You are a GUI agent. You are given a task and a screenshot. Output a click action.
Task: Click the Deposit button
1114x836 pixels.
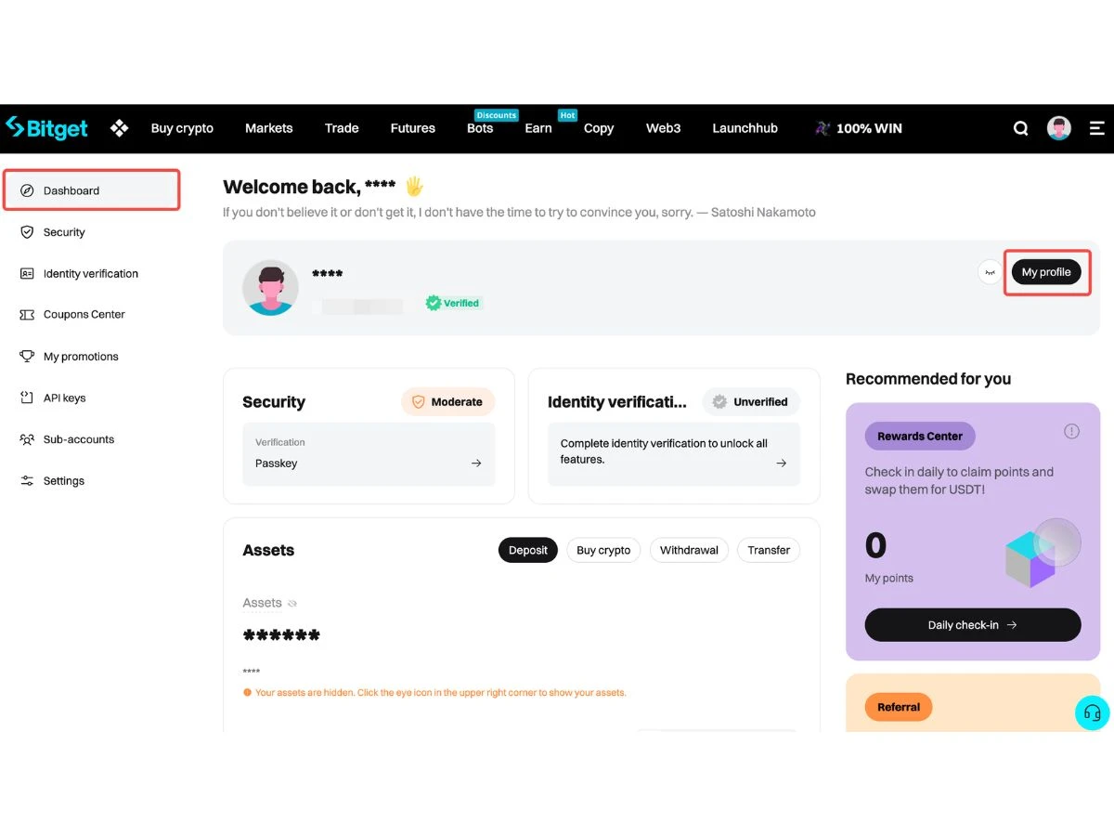(x=528, y=550)
